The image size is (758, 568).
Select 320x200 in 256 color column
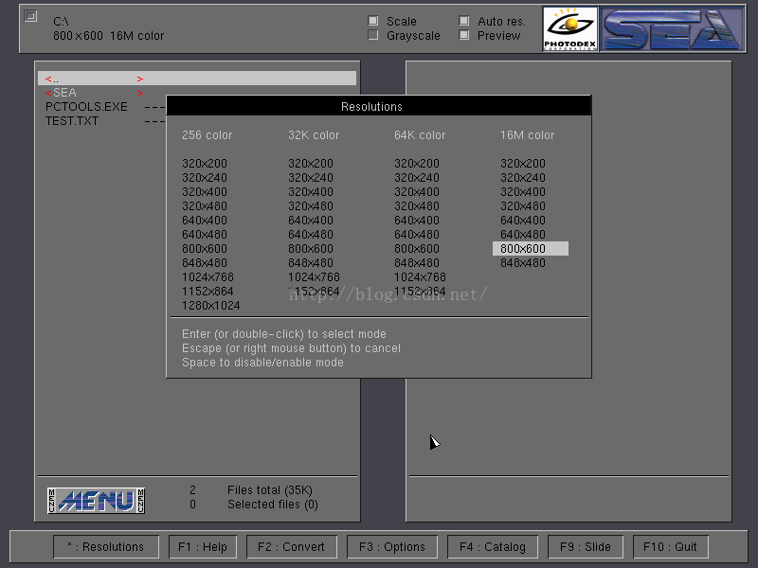[205, 163]
